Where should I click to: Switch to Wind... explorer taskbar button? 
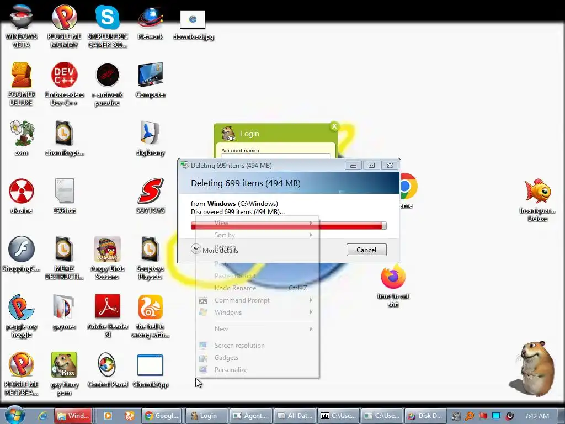[x=73, y=416]
